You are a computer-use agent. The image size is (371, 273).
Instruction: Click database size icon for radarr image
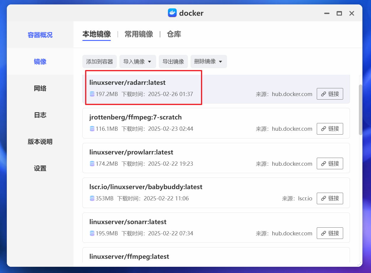pyautogui.click(x=92, y=94)
